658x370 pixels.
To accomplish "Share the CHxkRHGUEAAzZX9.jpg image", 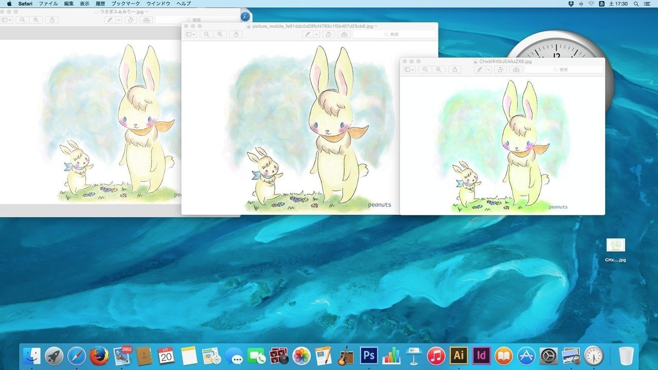I will (454, 69).
